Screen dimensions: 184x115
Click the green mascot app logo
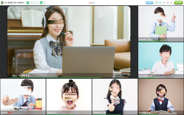tap(2, 3)
